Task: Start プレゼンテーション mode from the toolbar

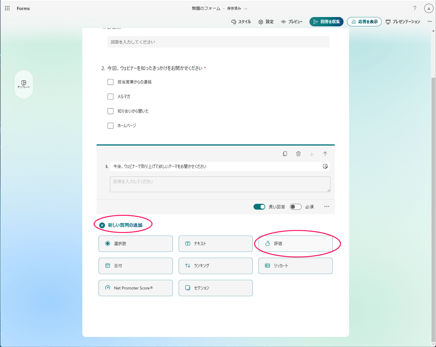Action: click(x=403, y=21)
